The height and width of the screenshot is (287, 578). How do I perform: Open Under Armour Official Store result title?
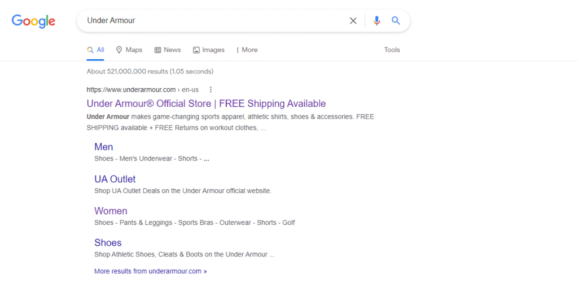coord(206,103)
